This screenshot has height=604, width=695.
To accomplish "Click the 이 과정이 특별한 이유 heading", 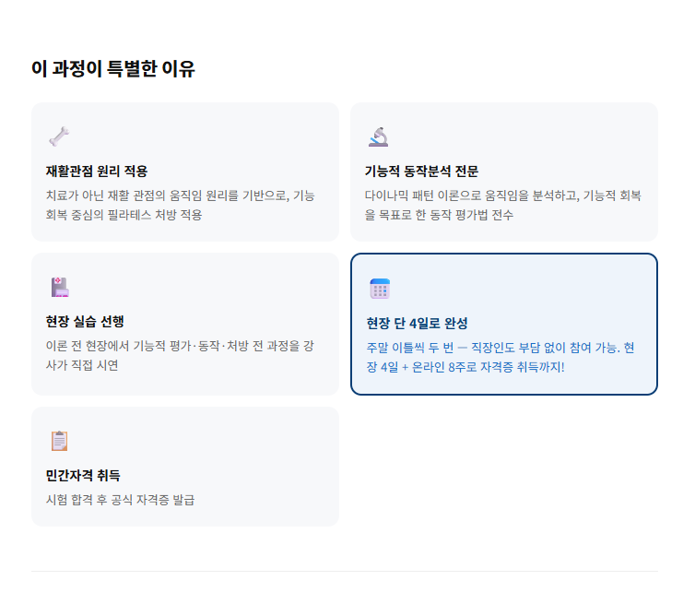I will [113, 69].
